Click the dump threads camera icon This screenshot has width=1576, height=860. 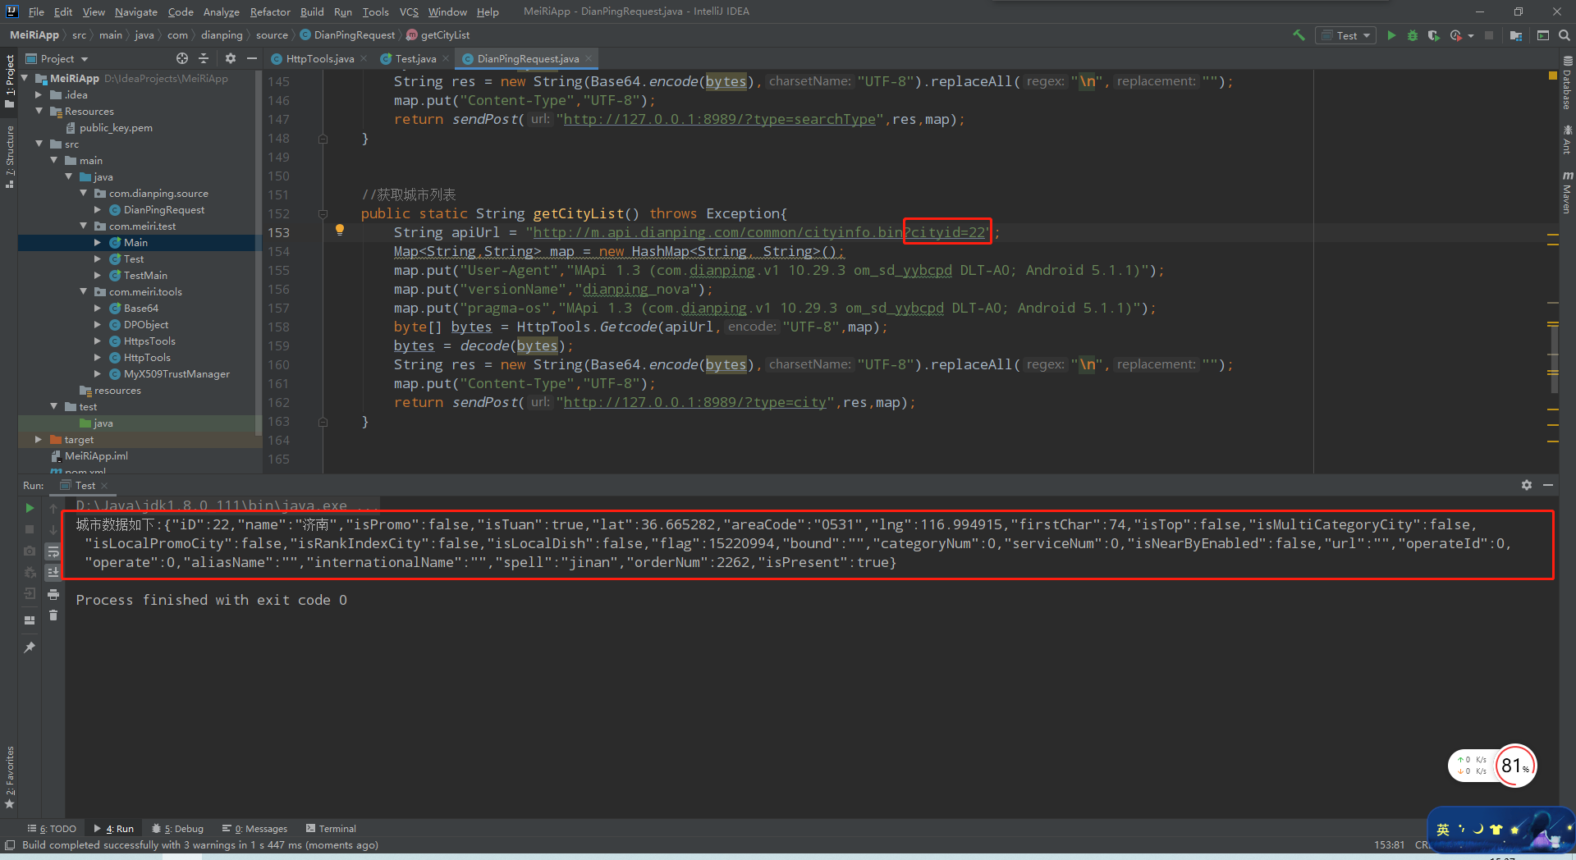(30, 551)
